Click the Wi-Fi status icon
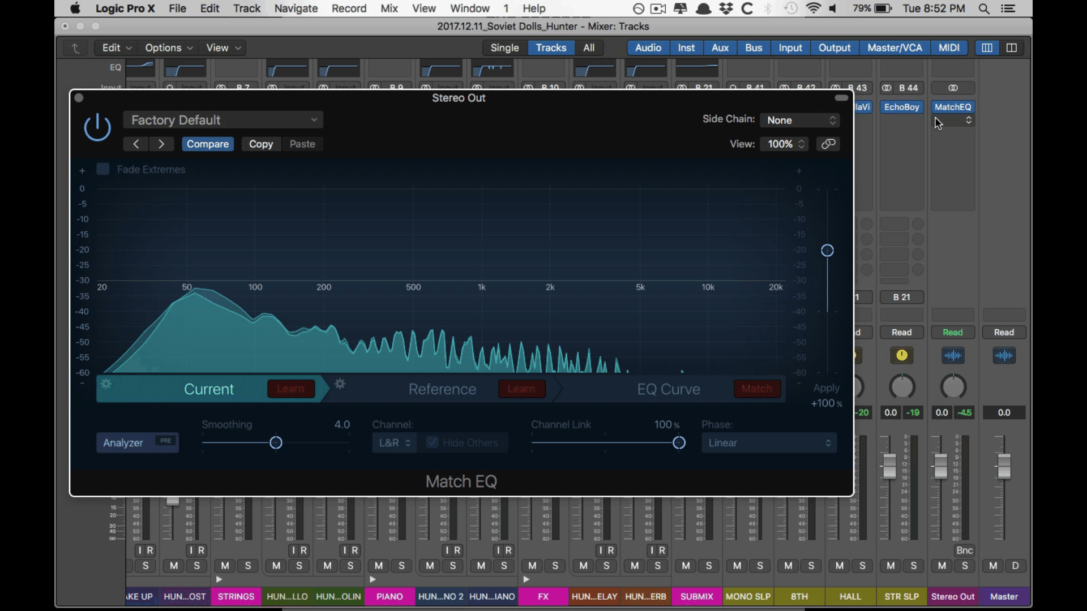This screenshot has height=611, width=1087. (x=813, y=8)
